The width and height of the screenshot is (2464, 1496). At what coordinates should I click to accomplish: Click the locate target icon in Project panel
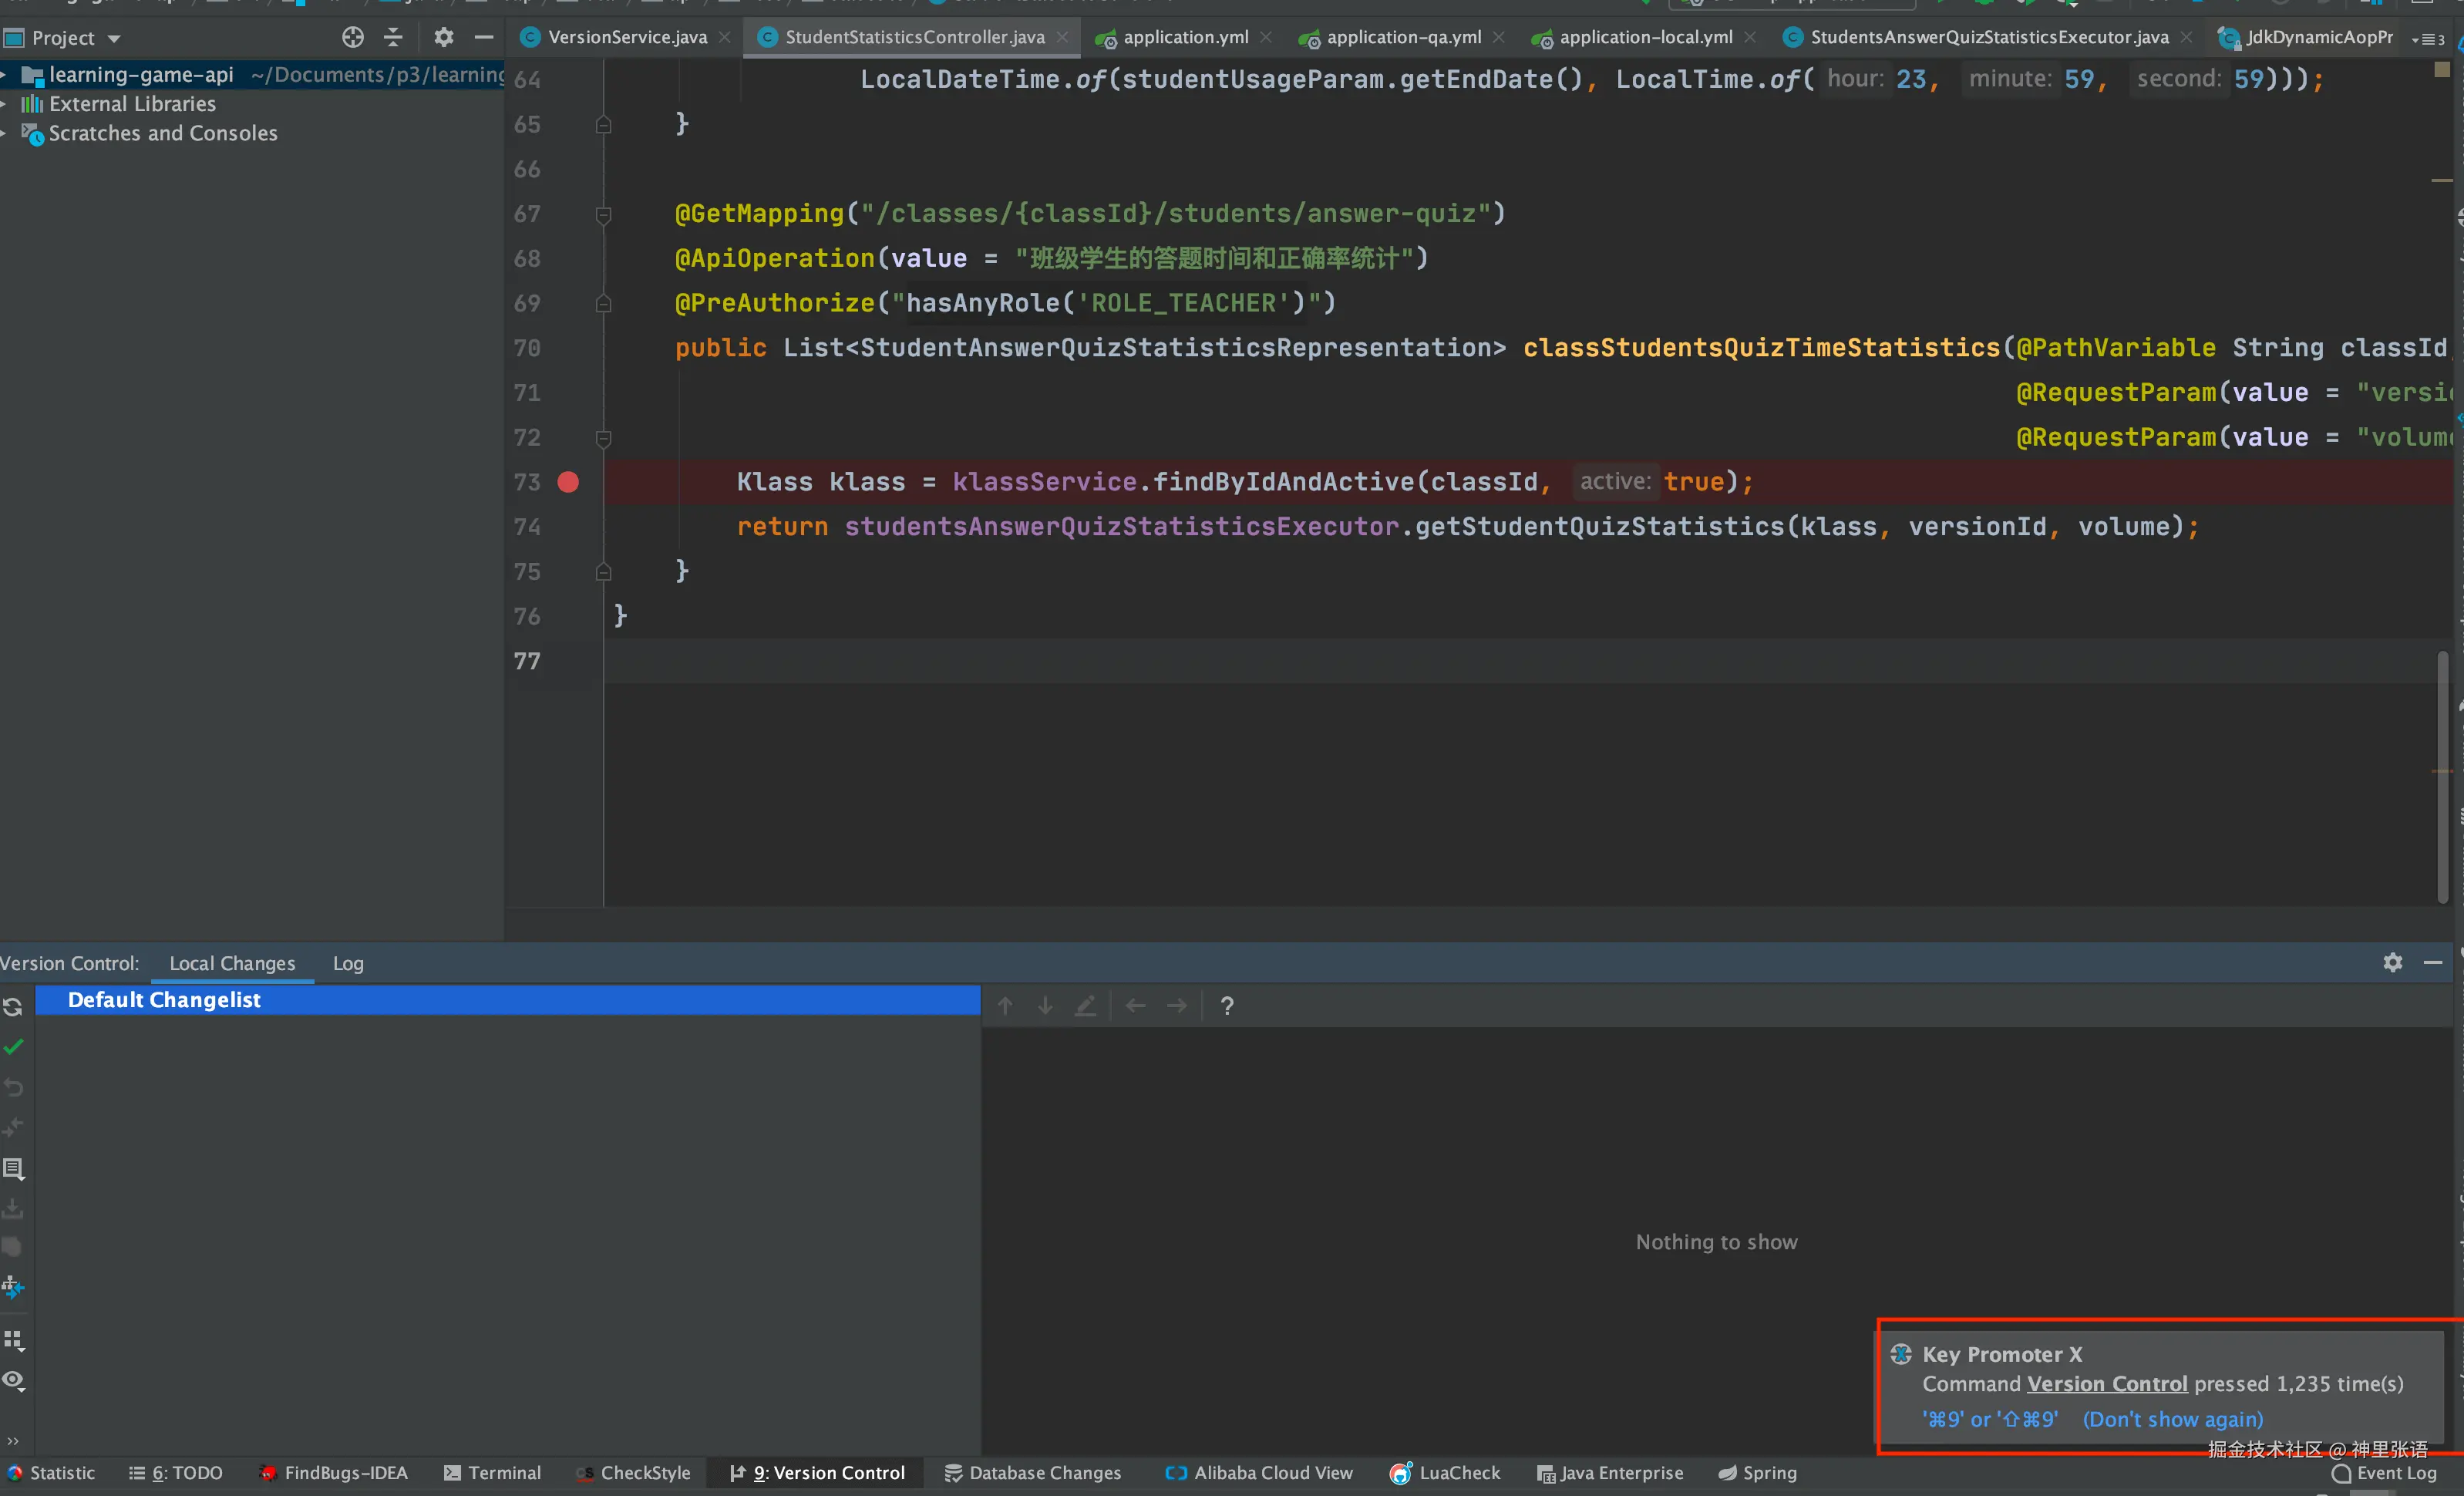352,38
